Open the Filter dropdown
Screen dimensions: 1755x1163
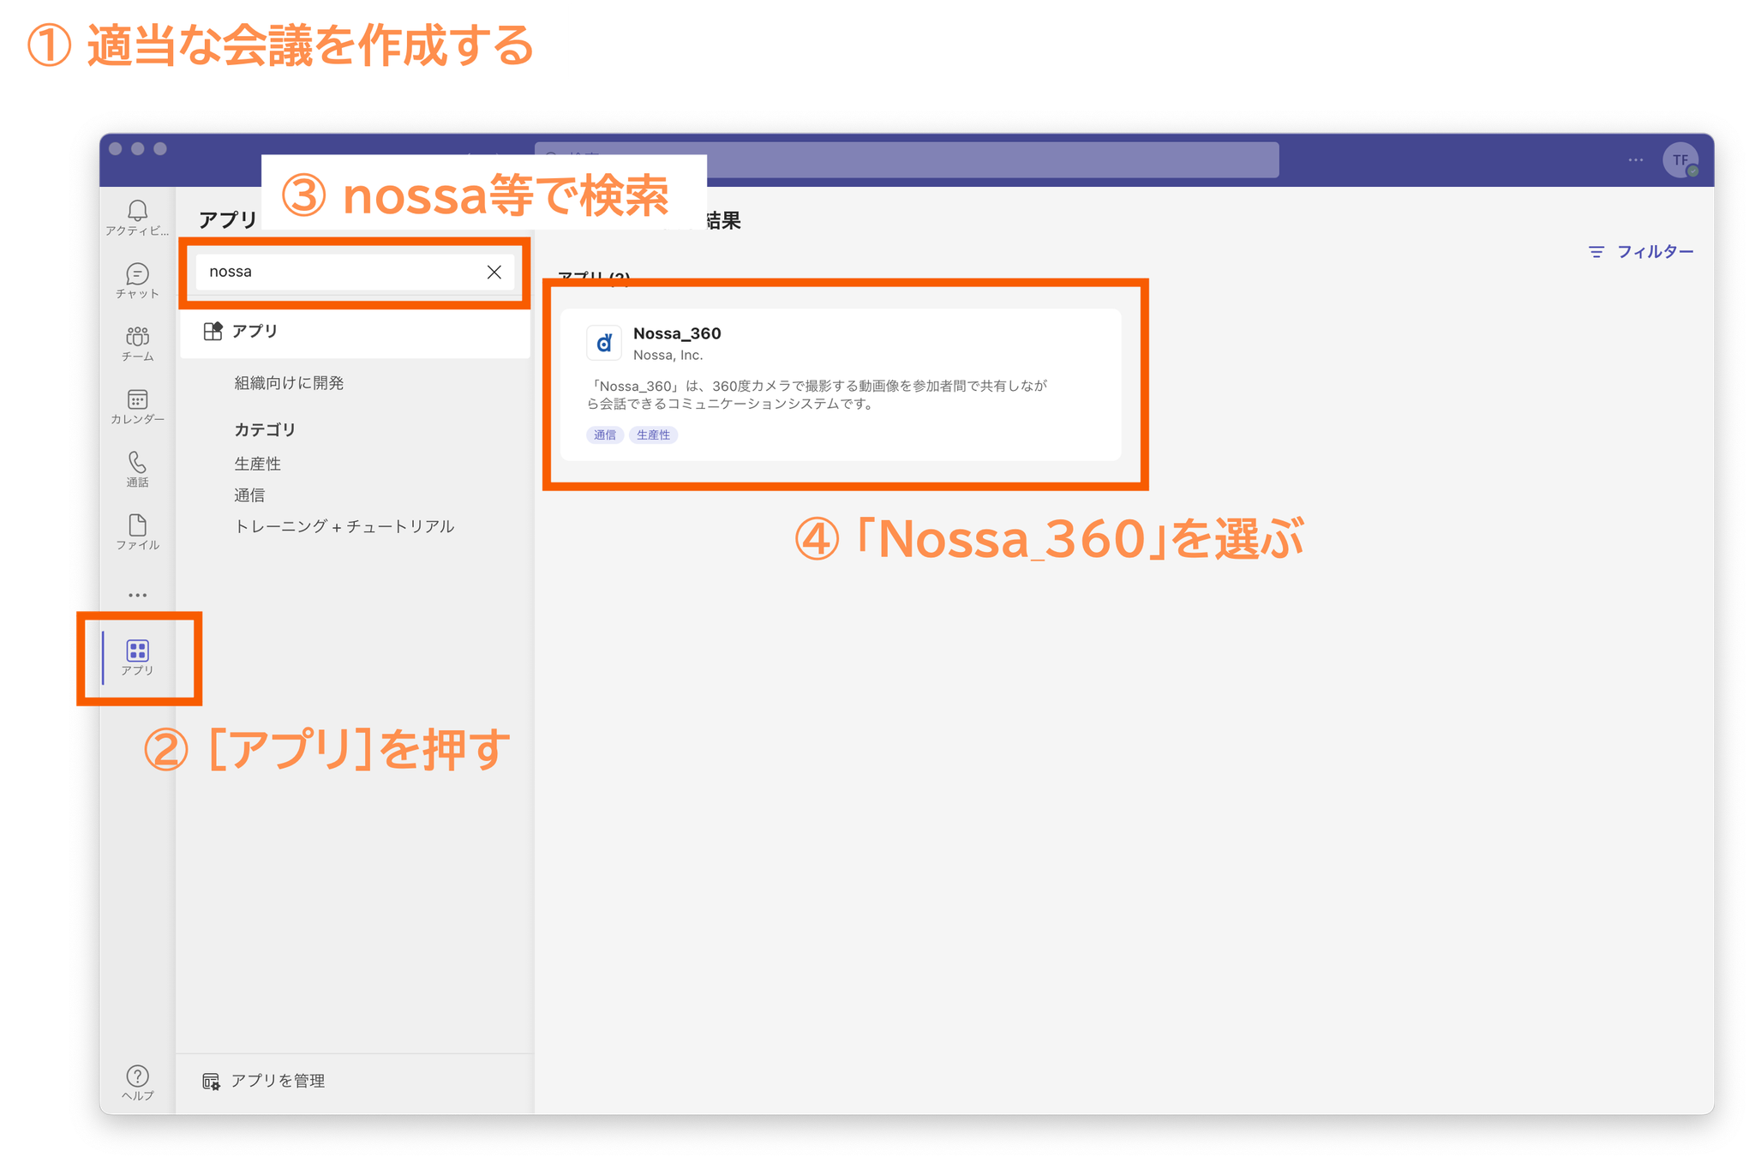[x=1641, y=252]
